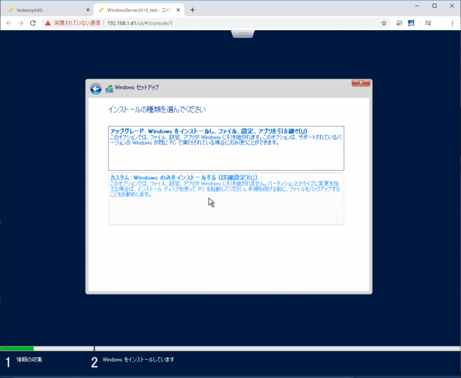Viewport: 461px width, 378px height.
Task: Click the back arrow in Windows Setup
Action: [96, 89]
